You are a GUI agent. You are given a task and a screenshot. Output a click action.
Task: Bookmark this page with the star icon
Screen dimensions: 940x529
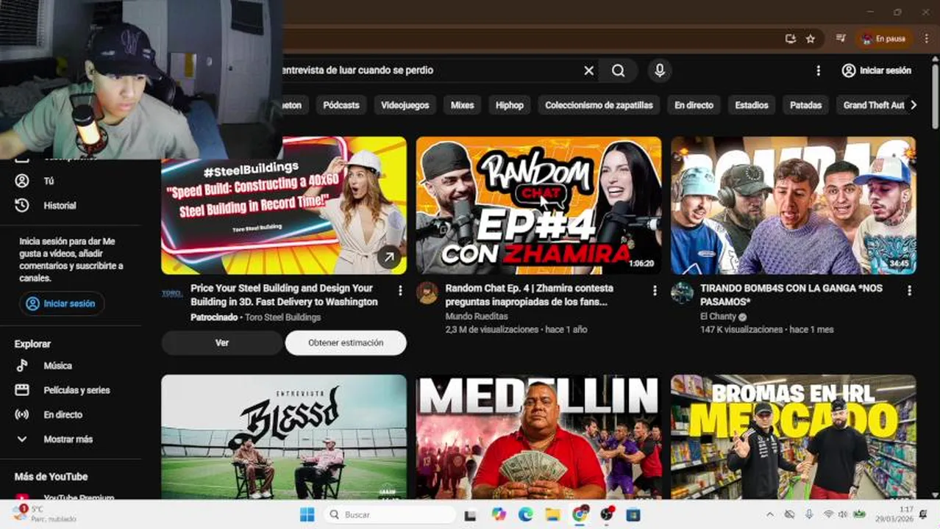[x=810, y=39]
